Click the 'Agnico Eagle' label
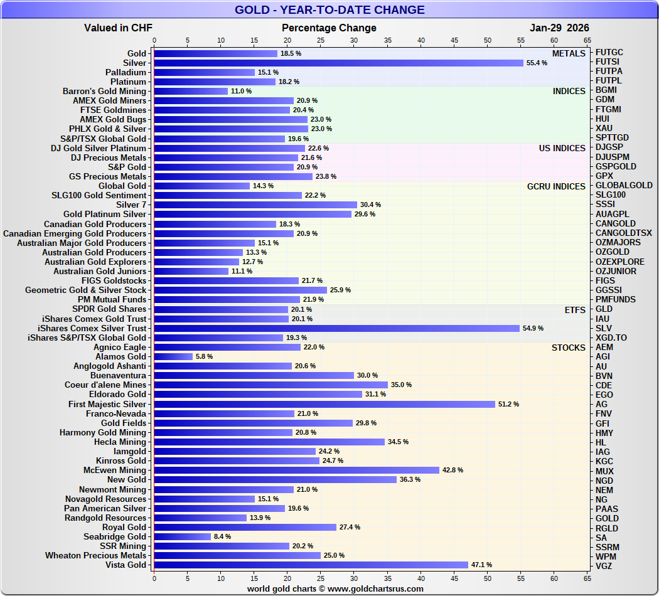The image size is (659, 596). [x=120, y=348]
